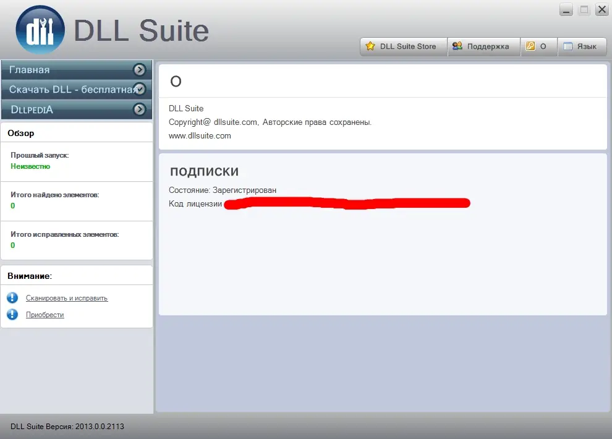Open the DLLPEDIA section
Viewport: 612px width, 439px height.
pyautogui.click(x=77, y=109)
